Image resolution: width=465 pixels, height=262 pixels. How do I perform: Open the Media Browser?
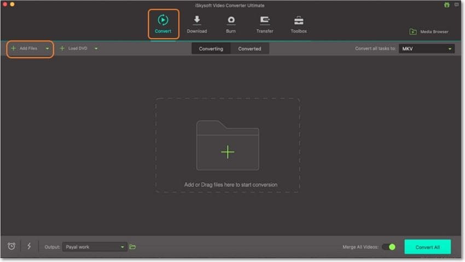(429, 32)
